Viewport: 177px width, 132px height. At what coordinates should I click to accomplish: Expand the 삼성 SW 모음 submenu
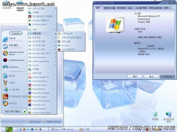pyautogui.click(x=42, y=8)
